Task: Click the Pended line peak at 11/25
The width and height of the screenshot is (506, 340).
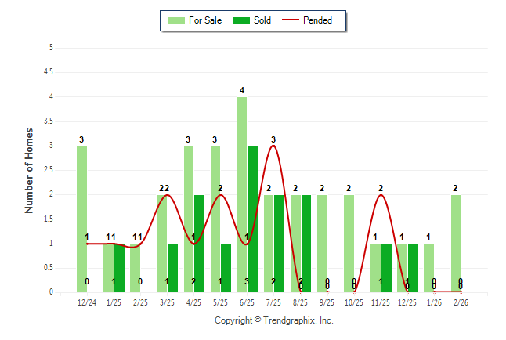Action: [381, 195]
